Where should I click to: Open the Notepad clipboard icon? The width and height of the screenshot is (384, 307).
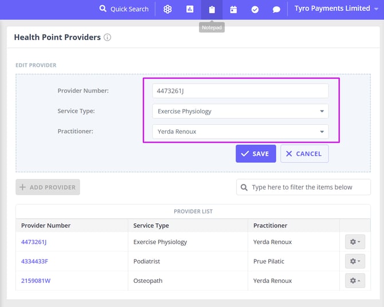211,9
